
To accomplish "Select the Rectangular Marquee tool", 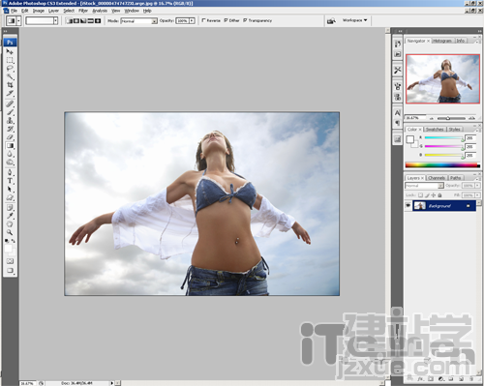I will pyautogui.click(x=10, y=60).
